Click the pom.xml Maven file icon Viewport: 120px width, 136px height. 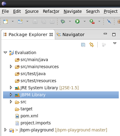tap(17, 116)
